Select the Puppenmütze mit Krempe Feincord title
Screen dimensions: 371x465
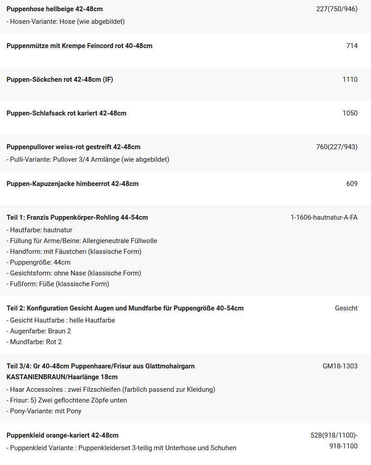coord(79,46)
